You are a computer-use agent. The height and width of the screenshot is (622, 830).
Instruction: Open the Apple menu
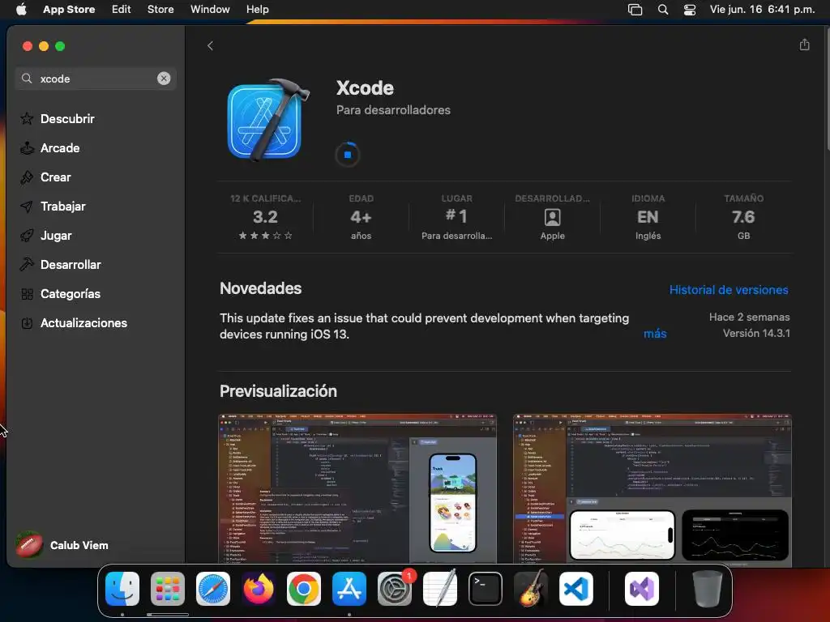coord(21,9)
